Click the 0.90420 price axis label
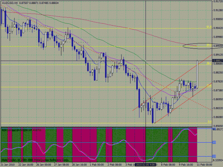223x167 pixels. [x=218, y=28]
